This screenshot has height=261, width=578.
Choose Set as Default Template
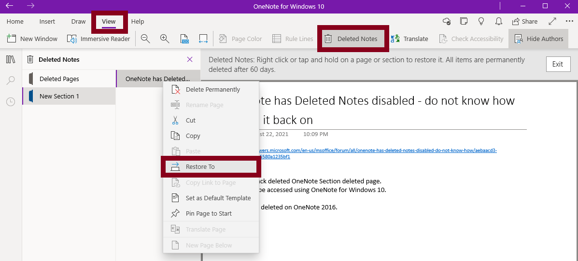(x=211, y=198)
